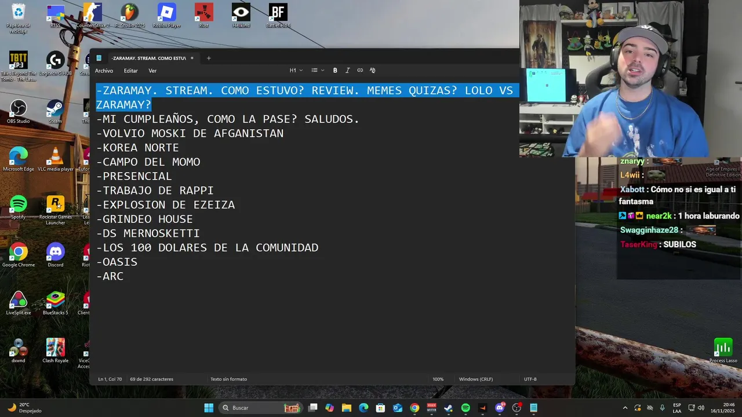Open the Archivo menu

tap(104, 71)
